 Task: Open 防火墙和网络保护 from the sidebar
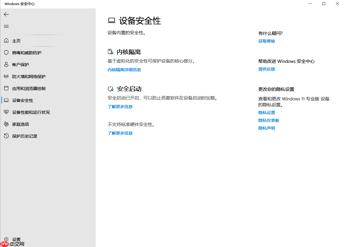[x=6, y=76]
